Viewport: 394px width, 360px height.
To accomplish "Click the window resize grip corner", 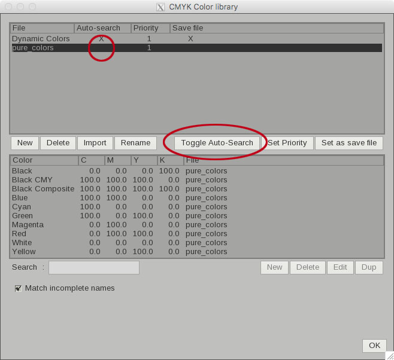I will pos(389,355).
